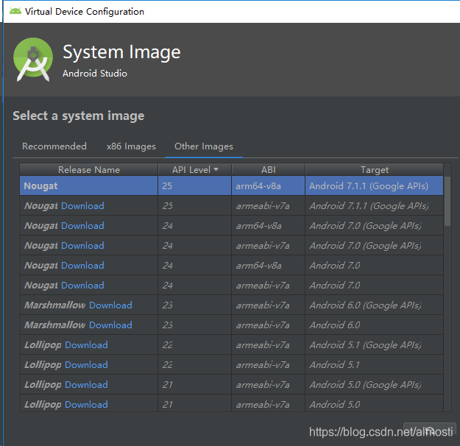Sort by the ABI column header
This screenshot has width=460, height=446.
269,169
